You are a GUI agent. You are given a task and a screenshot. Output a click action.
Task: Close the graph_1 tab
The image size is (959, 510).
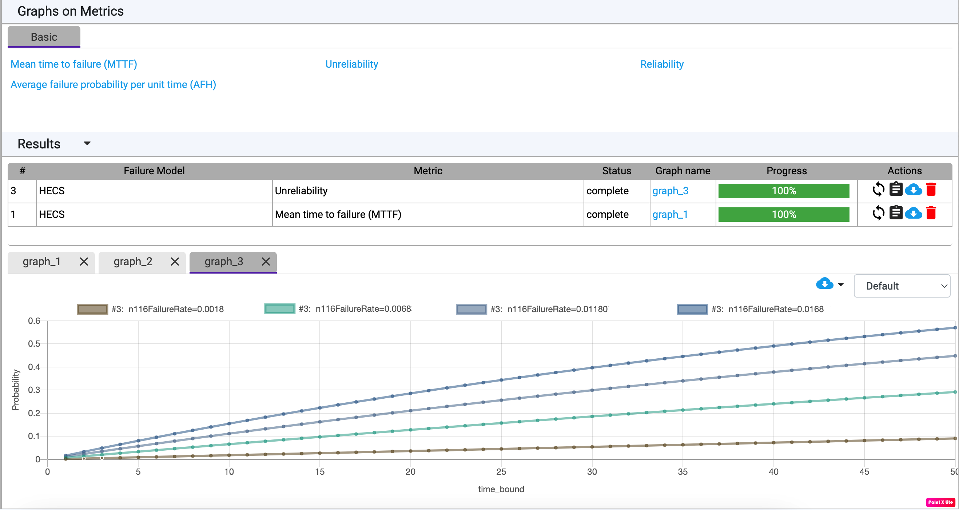[84, 262]
